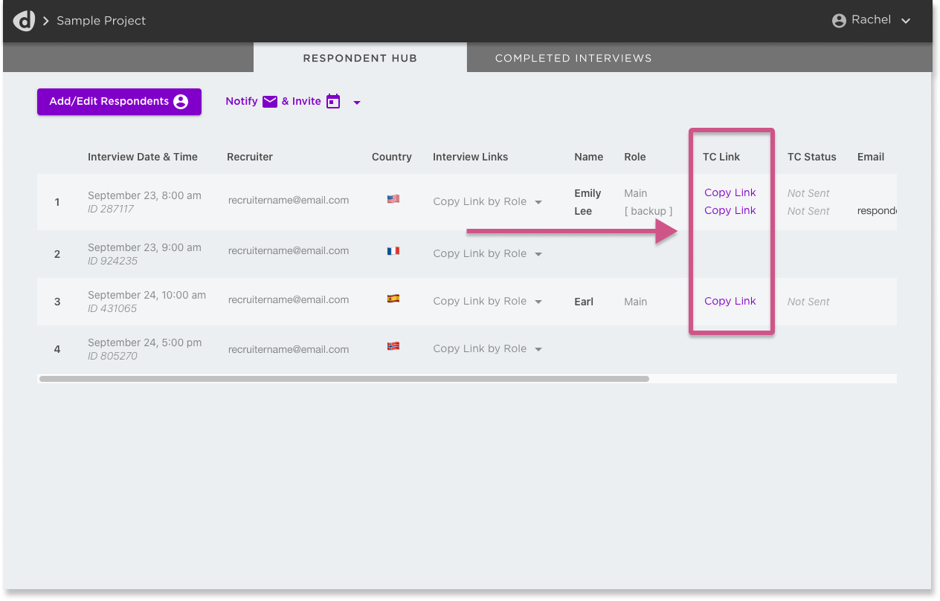Click the Interview Links column header
Image resolution: width=940 pixels, height=601 pixels.
[471, 157]
